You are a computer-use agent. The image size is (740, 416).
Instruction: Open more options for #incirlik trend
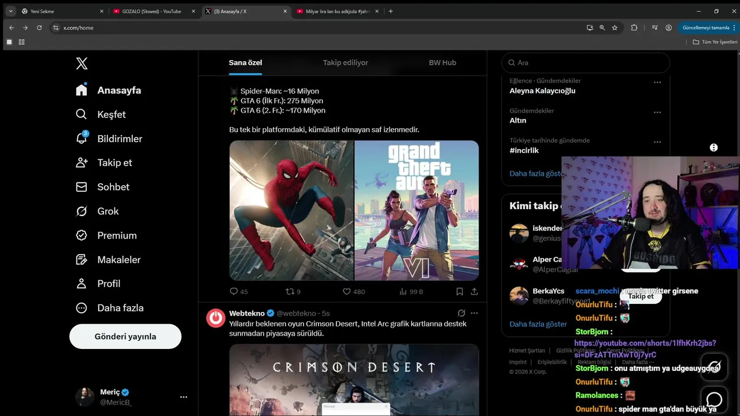tap(657, 142)
